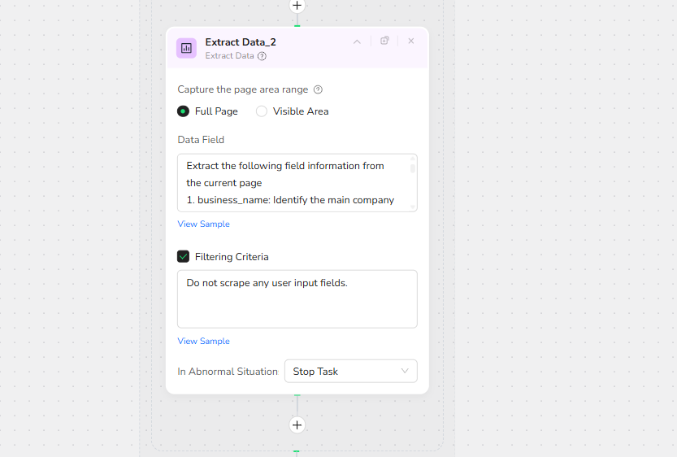The image size is (677, 457).
Task: Duplicate the Extract Data_2 node
Action: pos(384,41)
